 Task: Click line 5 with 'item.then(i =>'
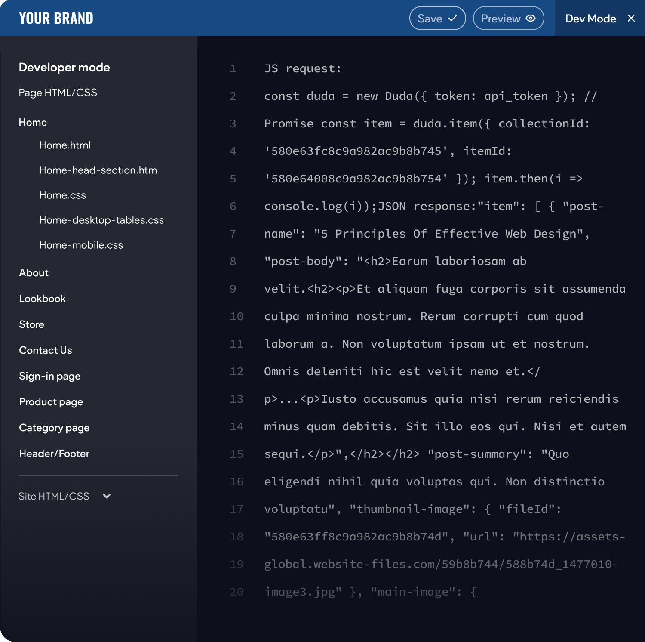tap(424, 179)
